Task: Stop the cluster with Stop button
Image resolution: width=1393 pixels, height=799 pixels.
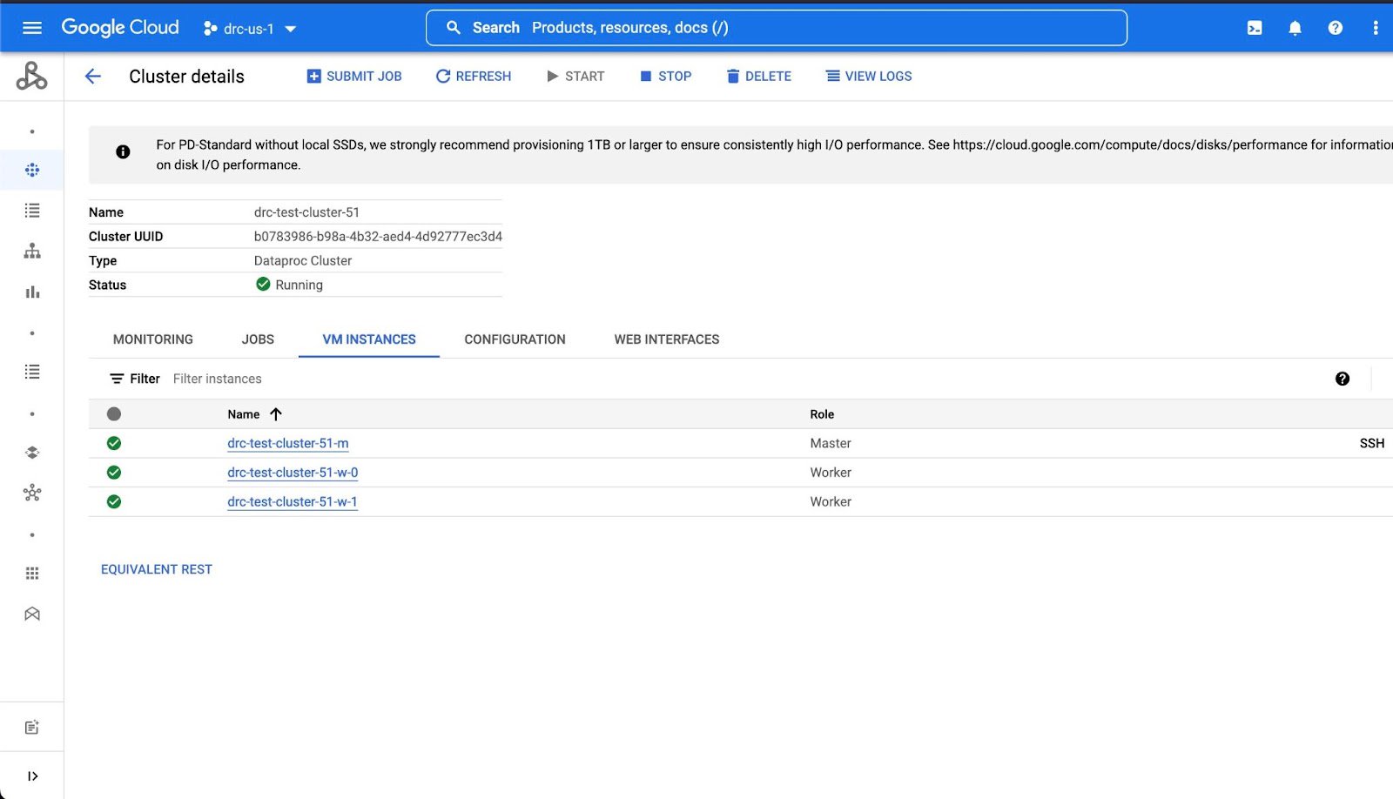Action: click(x=666, y=77)
